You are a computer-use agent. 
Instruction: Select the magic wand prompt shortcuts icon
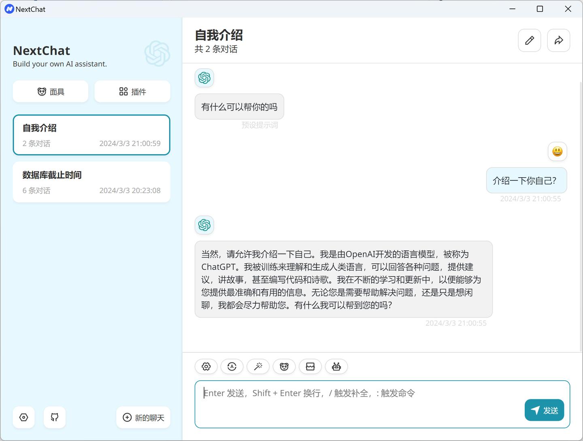[258, 366]
